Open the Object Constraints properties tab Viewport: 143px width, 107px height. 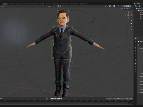pyautogui.click(x=135, y=69)
